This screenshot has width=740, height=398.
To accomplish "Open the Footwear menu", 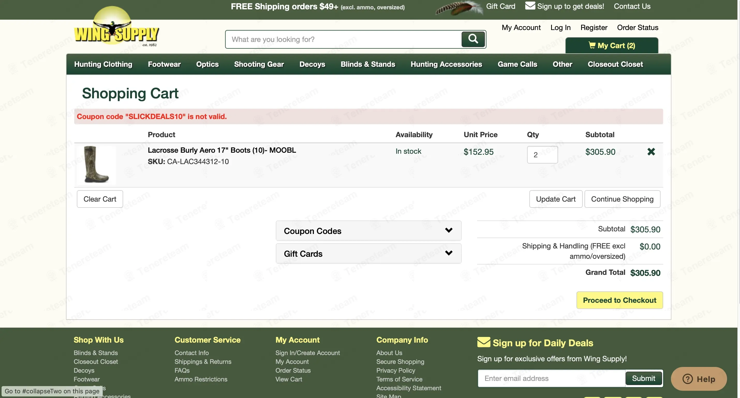I will [164, 64].
